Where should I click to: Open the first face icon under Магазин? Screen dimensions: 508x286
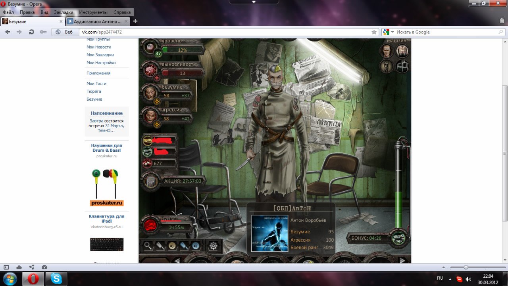387,51
